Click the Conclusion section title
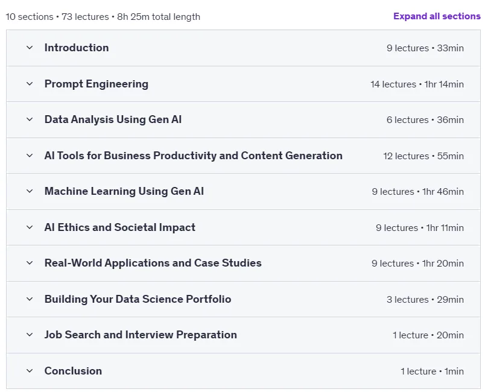Viewport: 485px width, 392px height. tap(73, 371)
